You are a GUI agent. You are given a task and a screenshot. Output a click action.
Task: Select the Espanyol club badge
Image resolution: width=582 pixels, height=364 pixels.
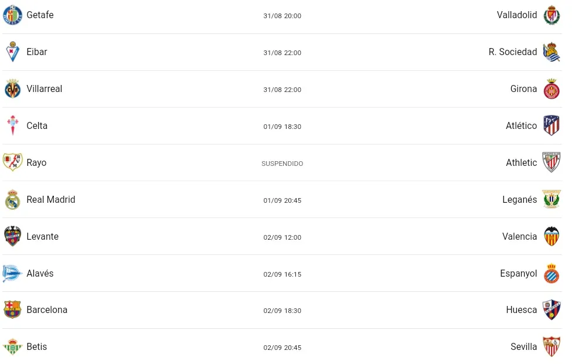[x=552, y=274]
